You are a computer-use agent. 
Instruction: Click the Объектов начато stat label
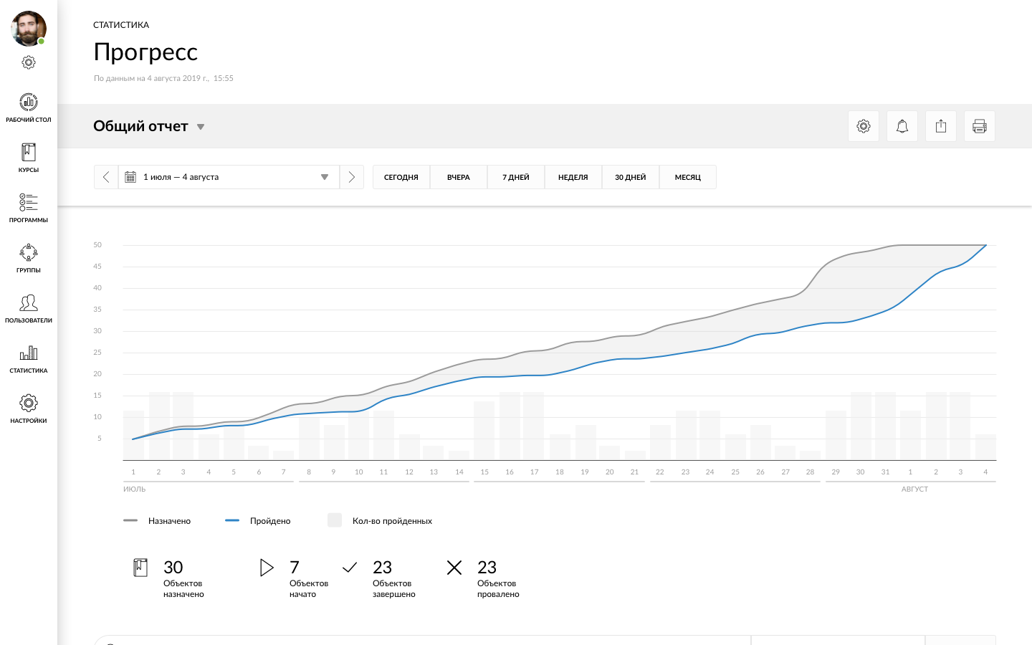(309, 589)
